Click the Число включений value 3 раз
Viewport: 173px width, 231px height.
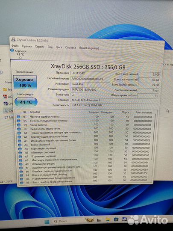[148, 90]
